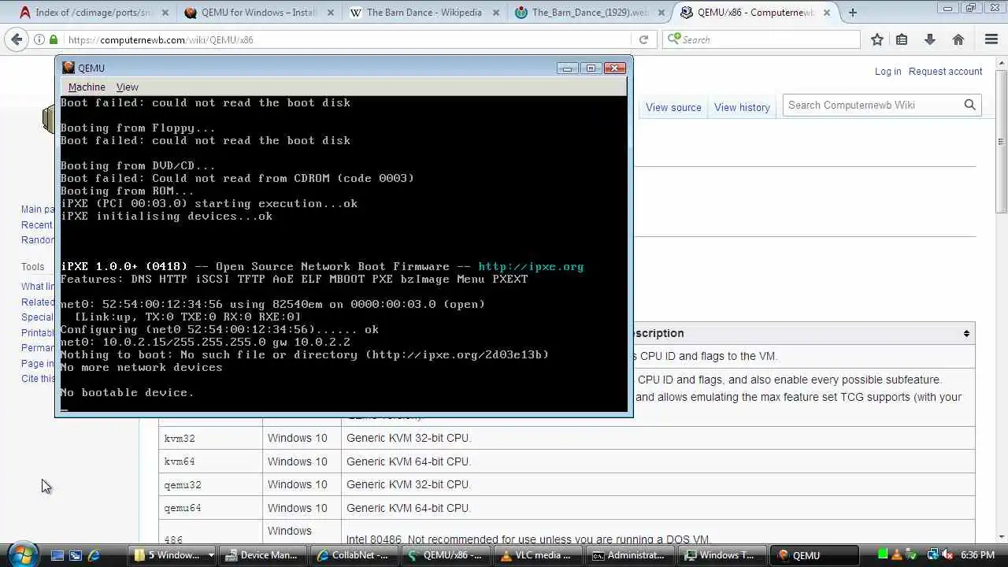
Task: Expand the 5 Windows taskbar group dropdown
Action: click(211, 555)
